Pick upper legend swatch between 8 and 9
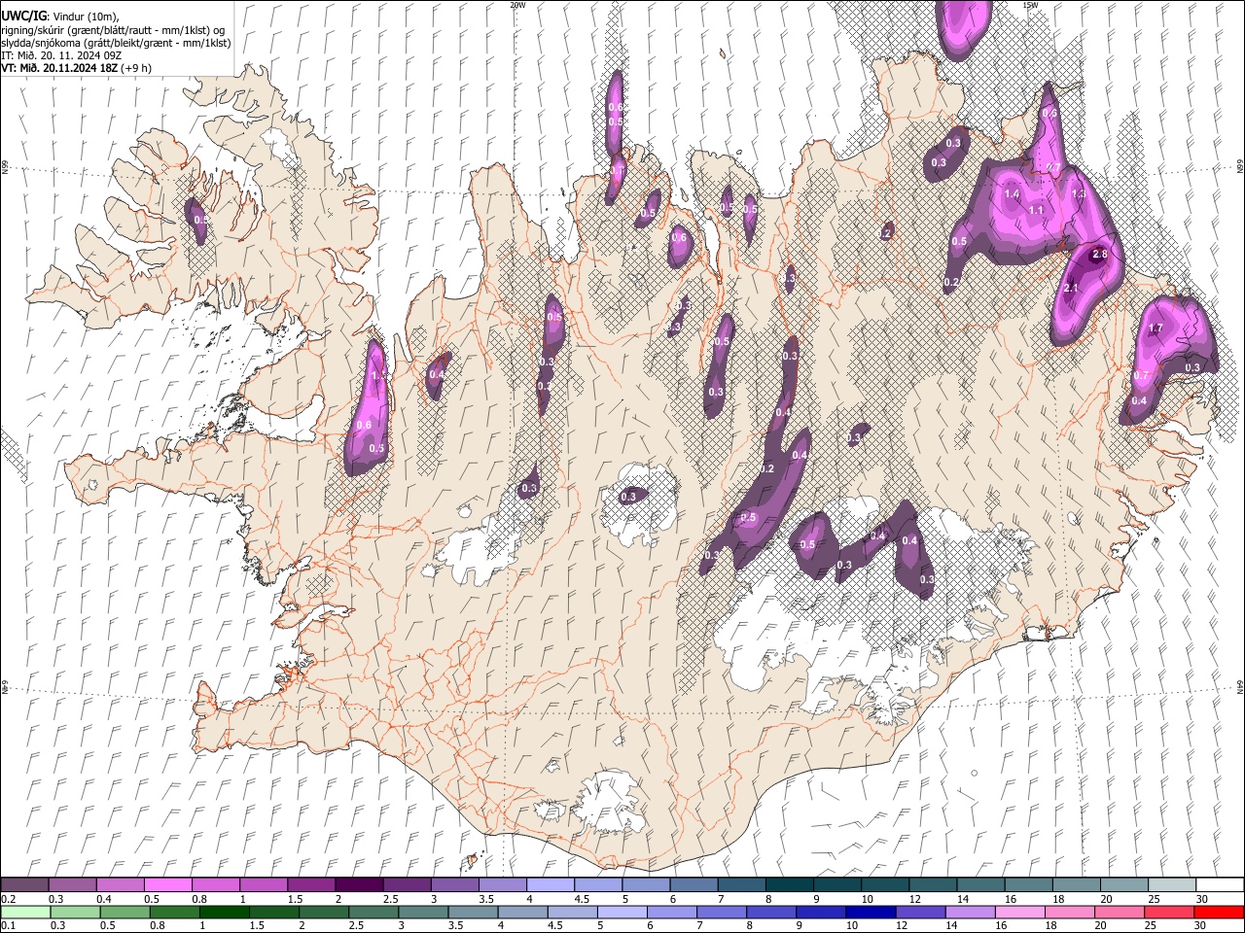Image resolution: width=1245 pixels, height=933 pixels. click(790, 885)
